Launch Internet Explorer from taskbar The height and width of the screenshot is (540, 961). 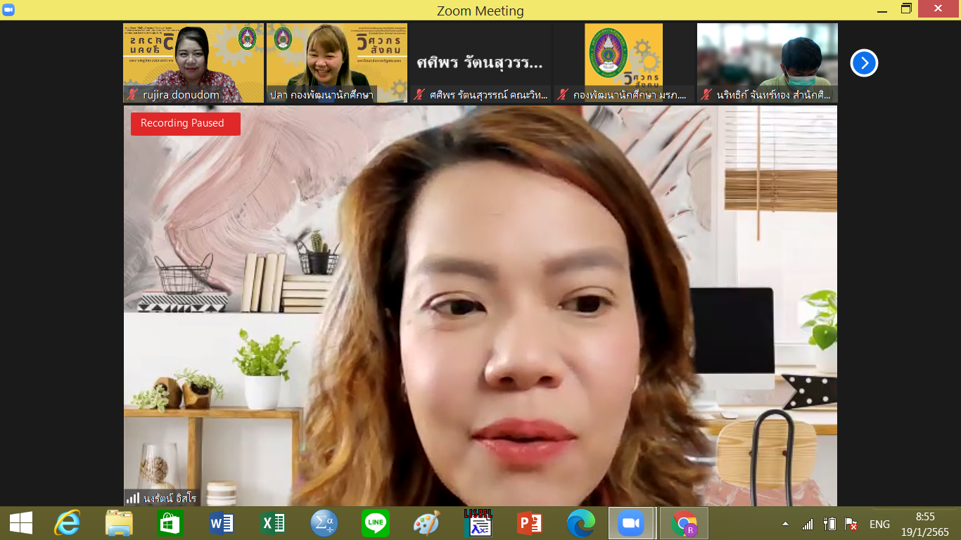[68, 523]
